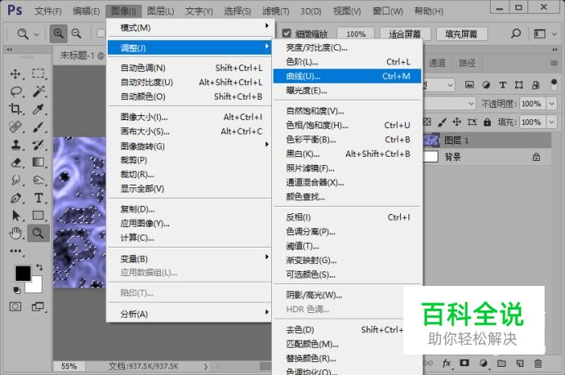Screen dimensions: 565x375
Task: Select the Rectangular Marquee tool
Action: 38,74
